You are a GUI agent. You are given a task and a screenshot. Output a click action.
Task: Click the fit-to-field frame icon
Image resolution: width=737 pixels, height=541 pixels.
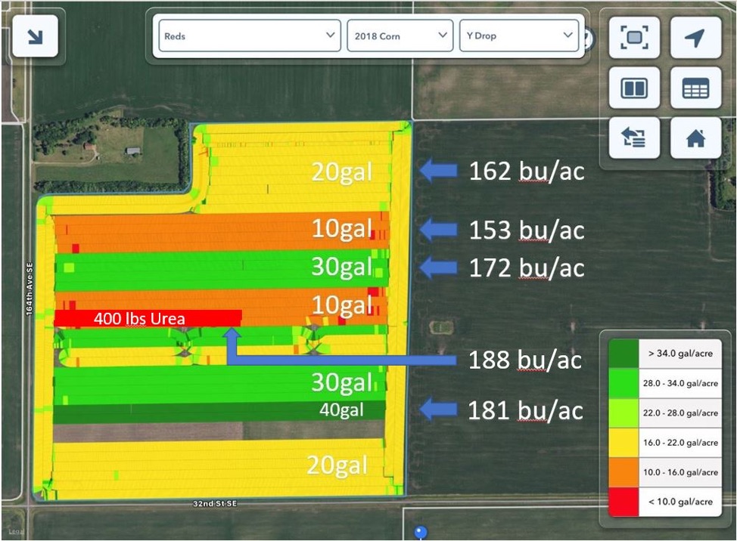(x=634, y=38)
